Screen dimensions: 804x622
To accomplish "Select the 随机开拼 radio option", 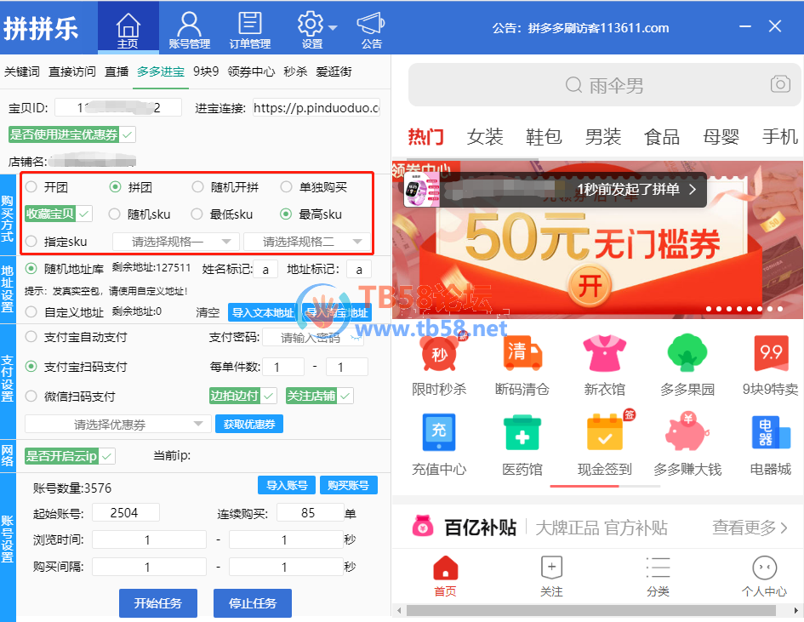I will [198, 186].
